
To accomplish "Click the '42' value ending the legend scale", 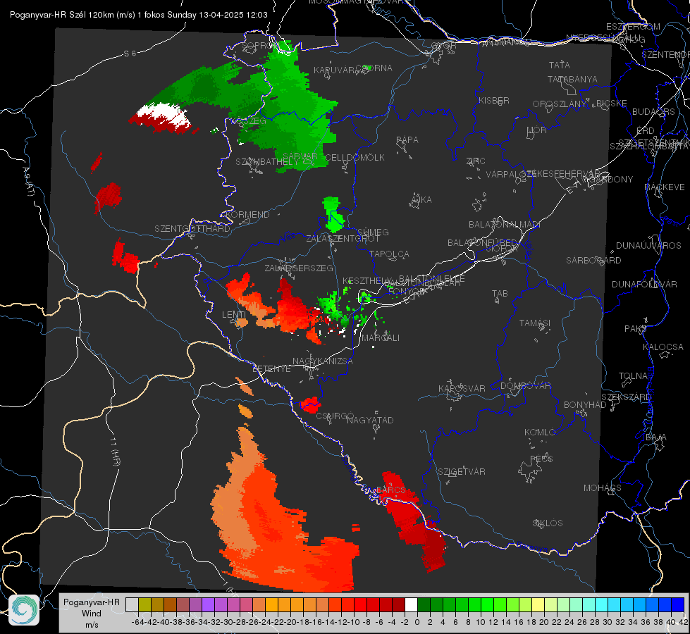I will click(x=684, y=622).
